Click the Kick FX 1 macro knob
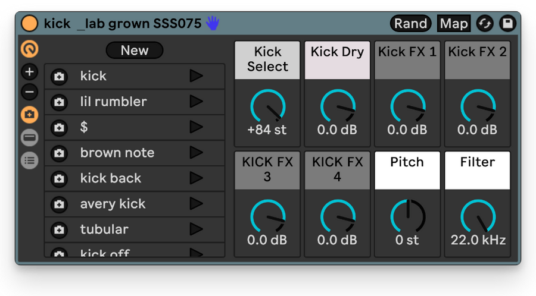The height and width of the screenshot is (296, 536). (x=408, y=106)
